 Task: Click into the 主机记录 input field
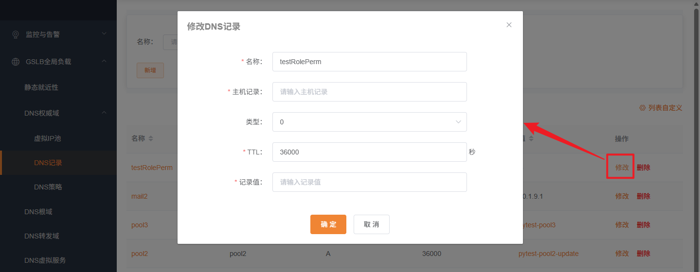[369, 92]
